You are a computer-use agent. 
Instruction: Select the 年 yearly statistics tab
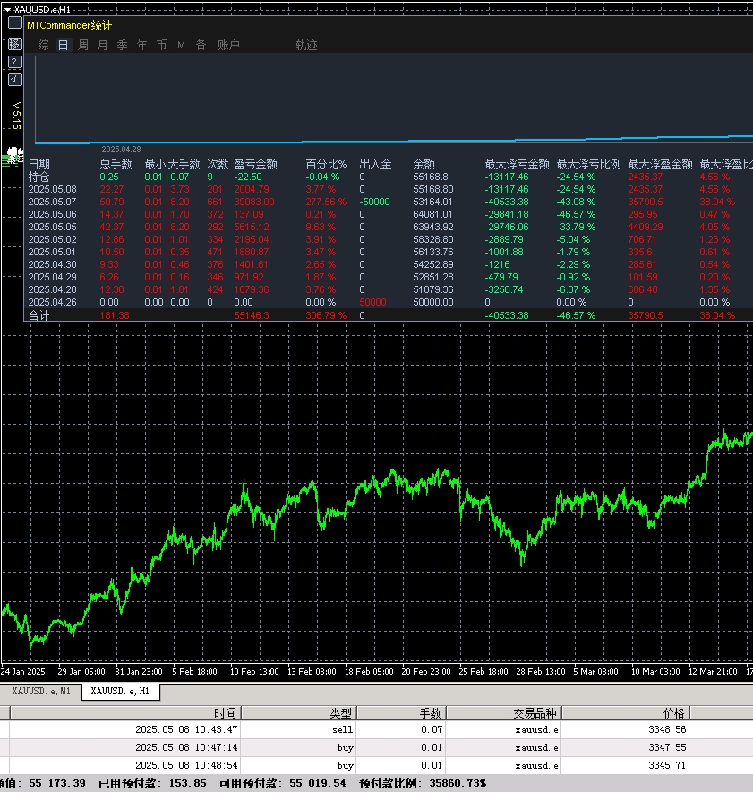click(141, 45)
